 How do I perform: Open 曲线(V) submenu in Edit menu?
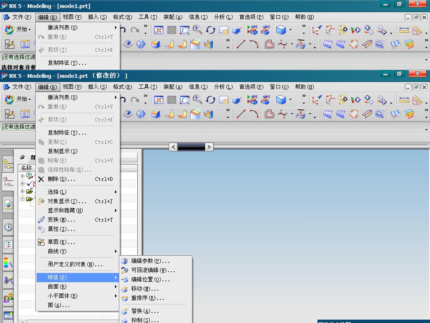tap(78, 252)
